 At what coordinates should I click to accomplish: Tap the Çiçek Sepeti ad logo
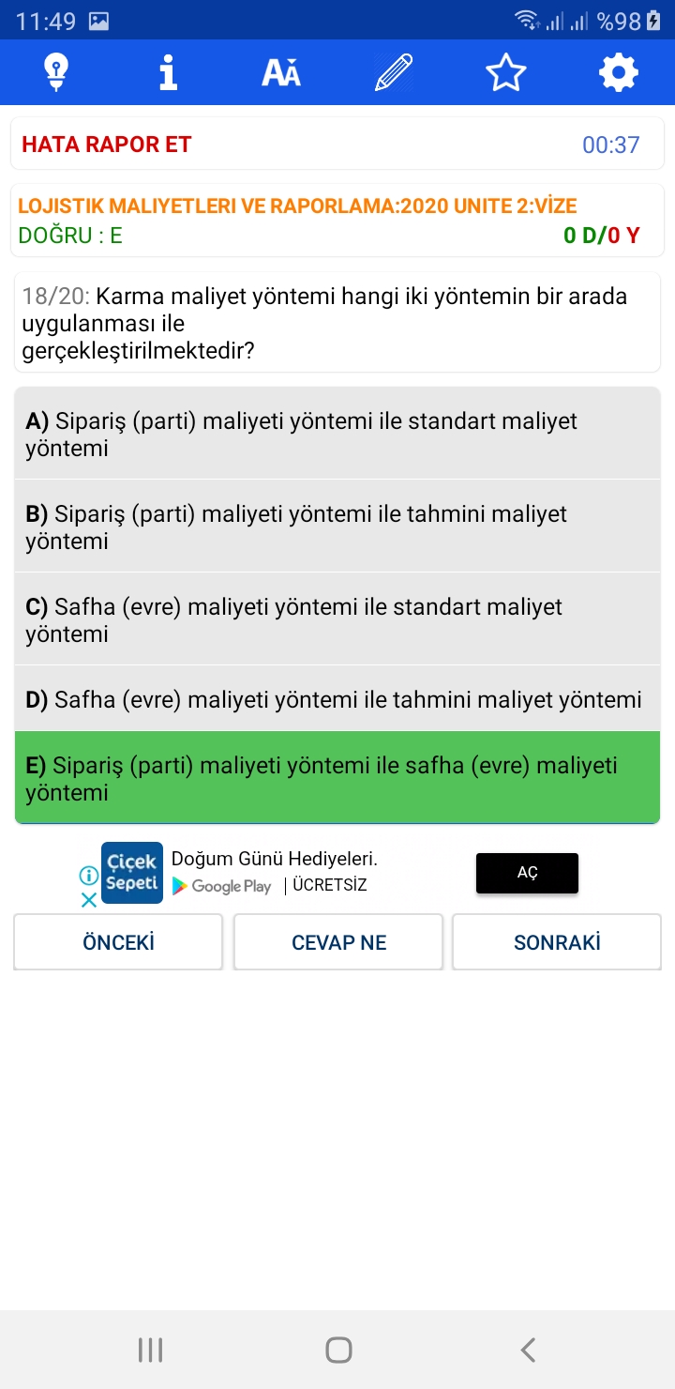click(x=132, y=873)
